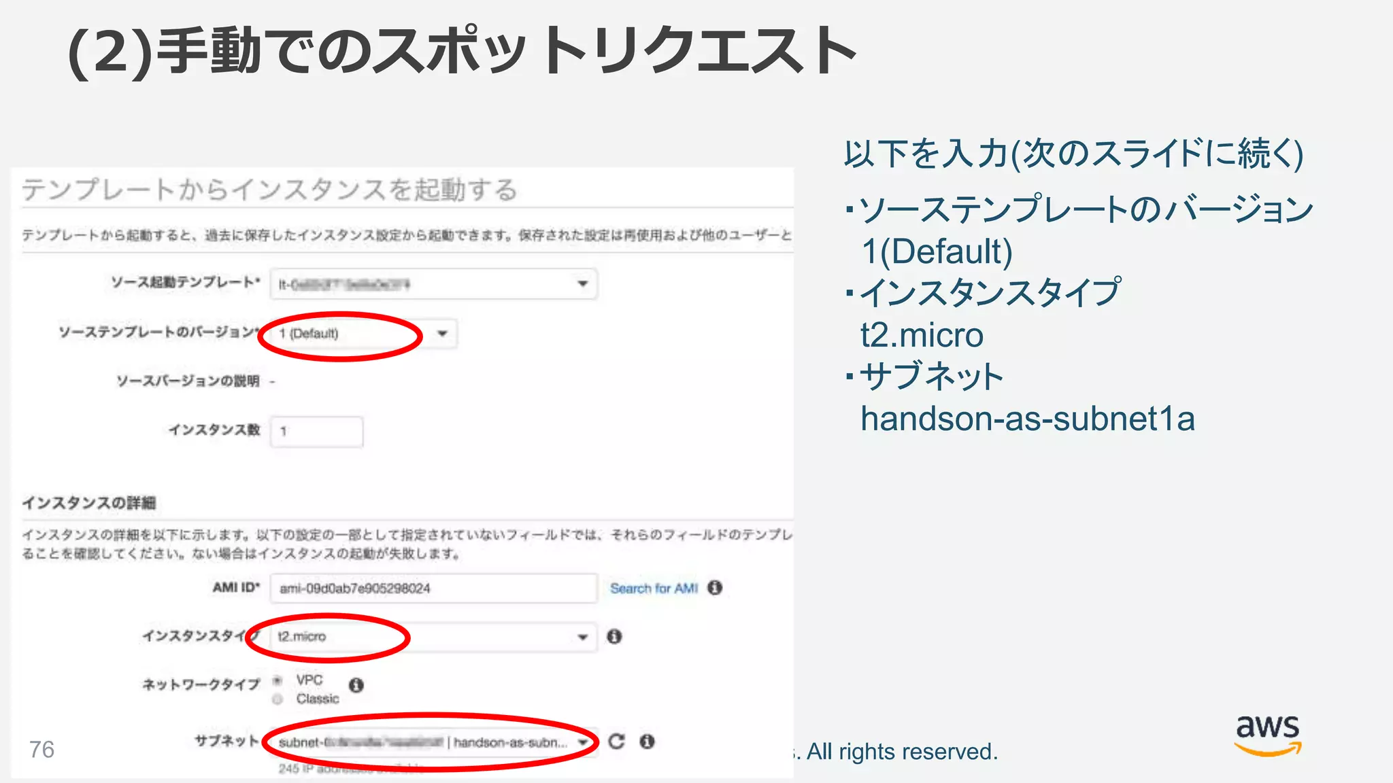Click the ネットワークタイプ label
The image size is (1393, 783).
(201, 684)
